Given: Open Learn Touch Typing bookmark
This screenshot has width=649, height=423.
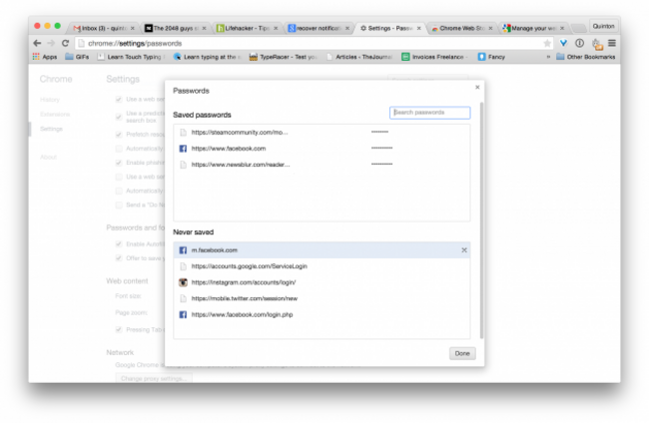Looking at the screenshot, I should (x=131, y=57).
